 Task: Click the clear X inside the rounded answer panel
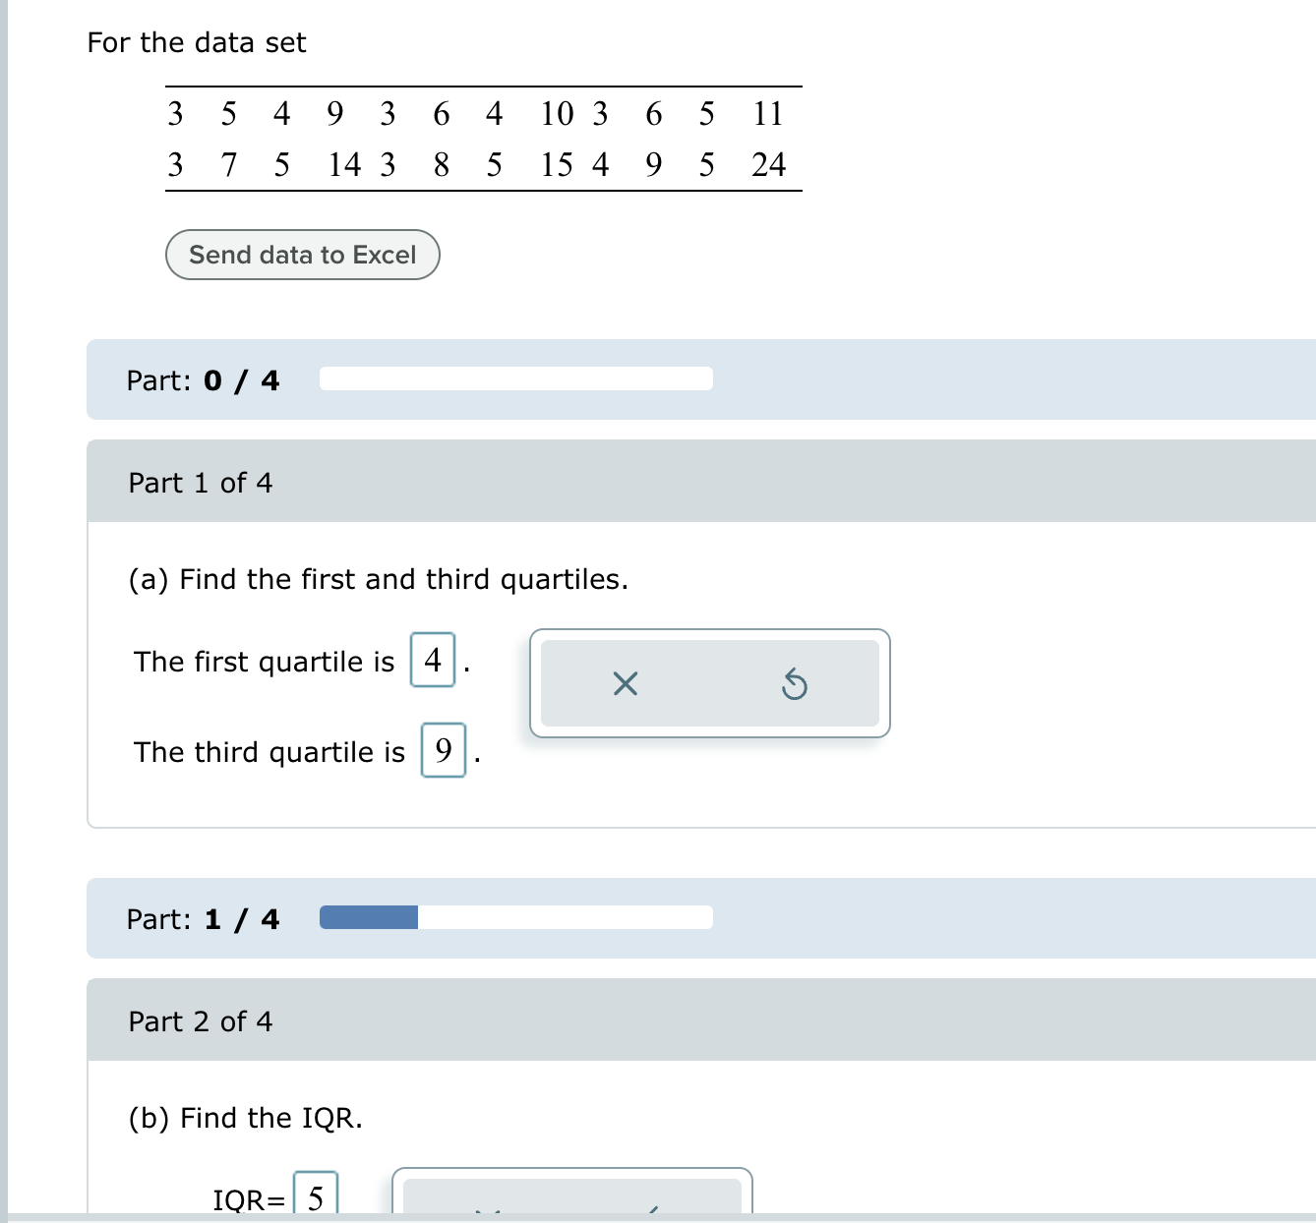click(625, 683)
